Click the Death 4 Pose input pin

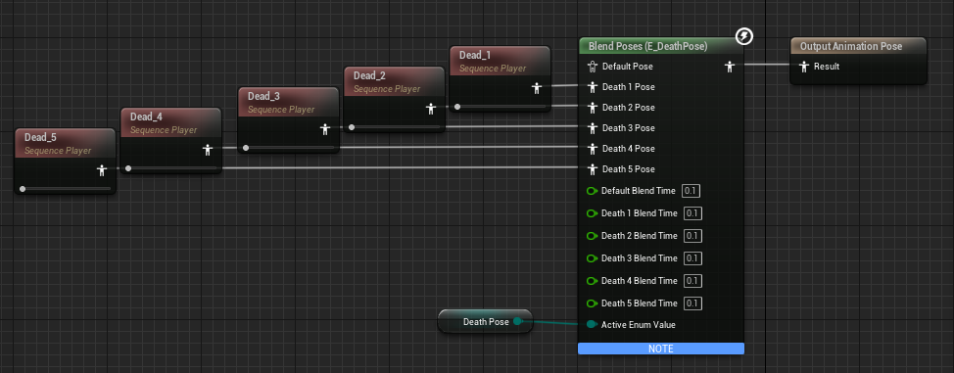(592, 149)
